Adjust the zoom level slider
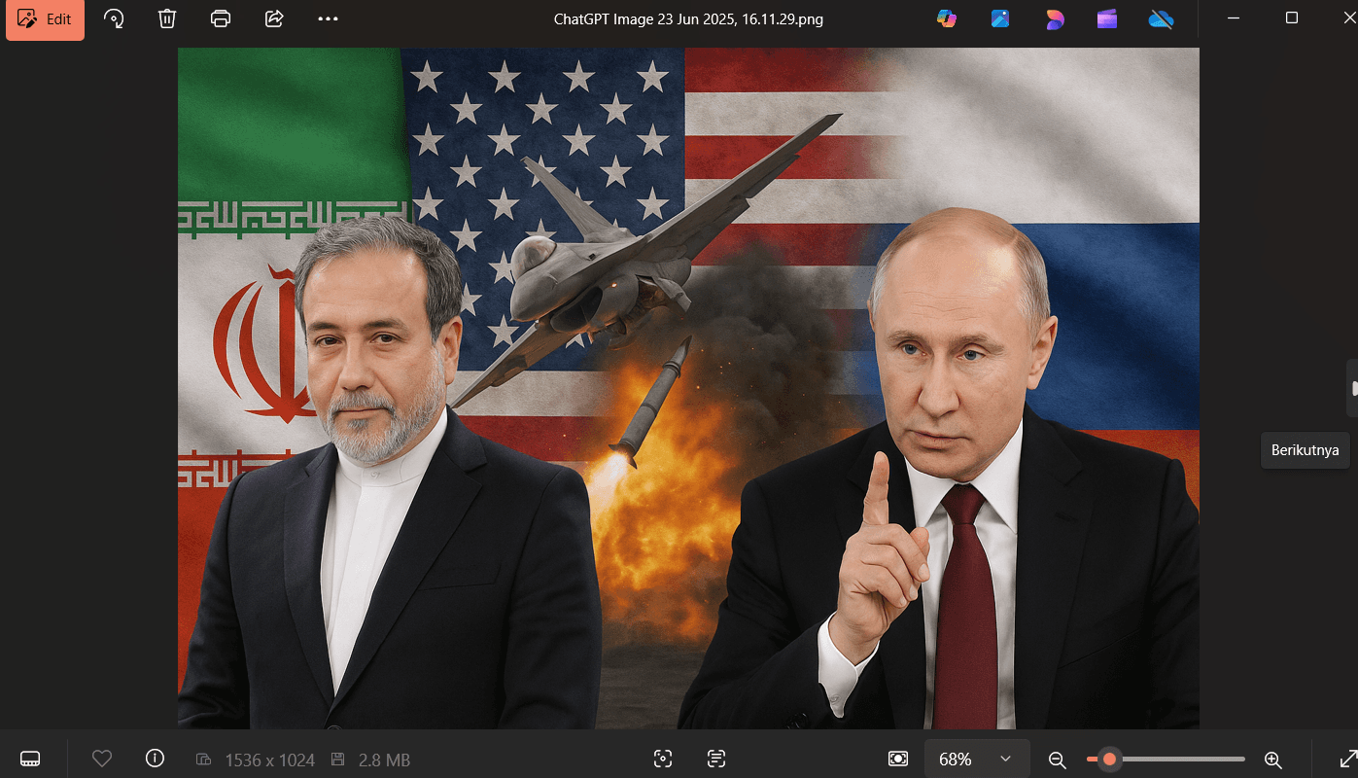The height and width of the screenshot is (778, 1358). click(1108, 759)
